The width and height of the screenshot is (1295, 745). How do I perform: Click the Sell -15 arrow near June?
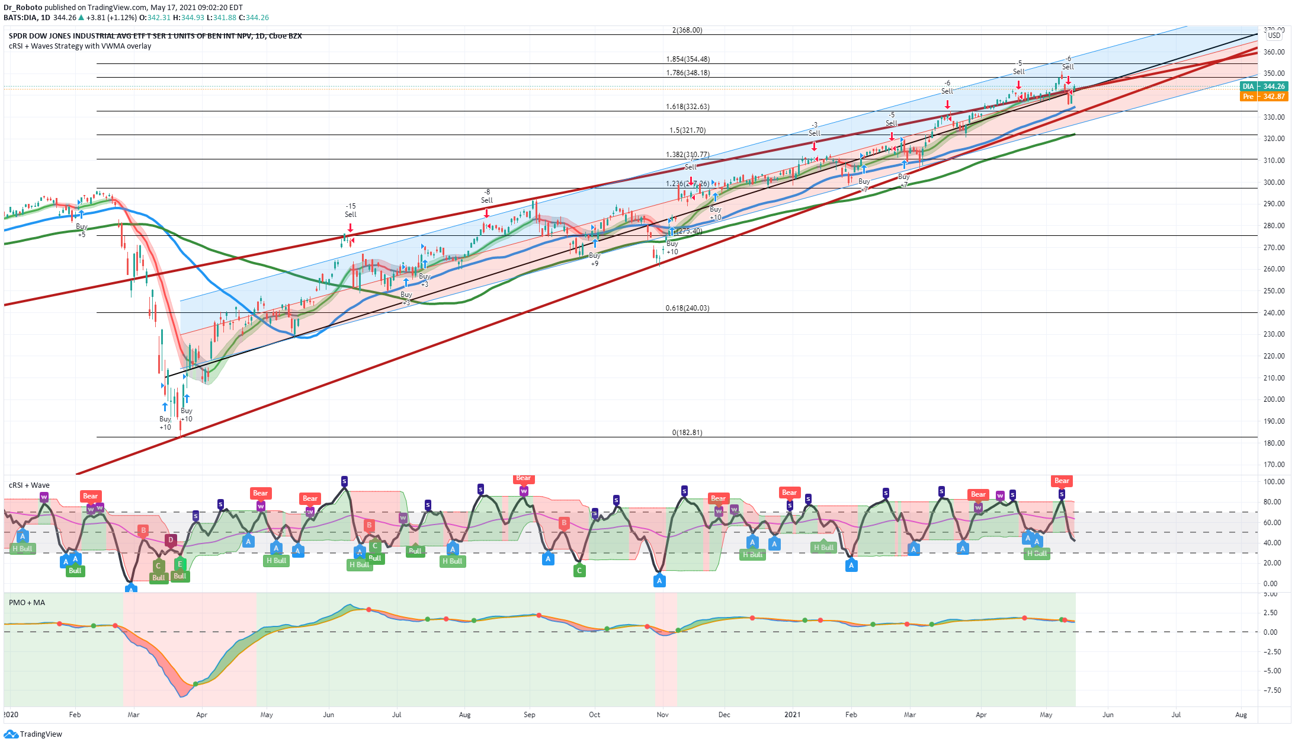coord(350,228)
